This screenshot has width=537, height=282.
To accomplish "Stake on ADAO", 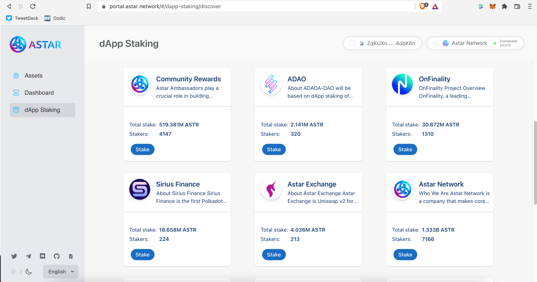I will pos(274,149).
